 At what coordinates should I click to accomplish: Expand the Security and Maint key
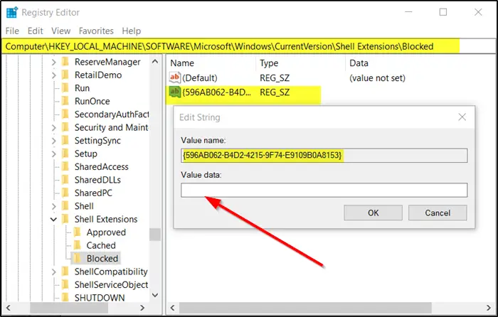click(x=53, y=127)
